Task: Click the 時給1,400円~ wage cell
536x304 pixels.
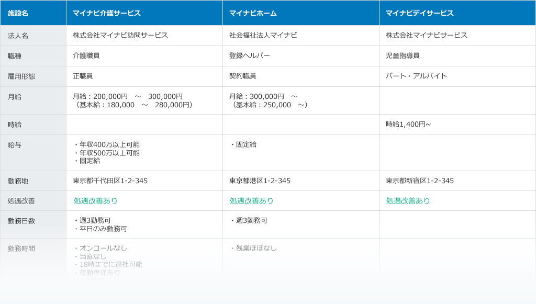Action: tap(408, 125)
